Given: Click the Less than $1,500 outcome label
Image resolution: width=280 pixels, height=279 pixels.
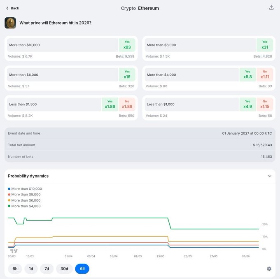Looking at the screenshot, I should point(23,104).
